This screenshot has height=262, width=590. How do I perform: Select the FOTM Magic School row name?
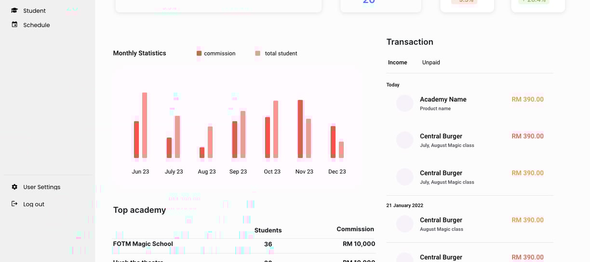[x=143, y=244]
